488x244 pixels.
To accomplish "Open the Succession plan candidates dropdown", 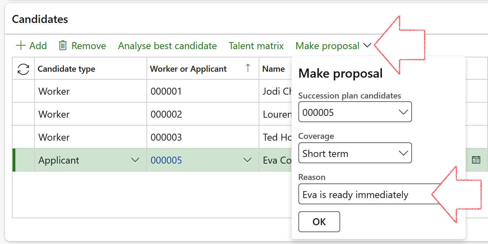I will (403, 112).
